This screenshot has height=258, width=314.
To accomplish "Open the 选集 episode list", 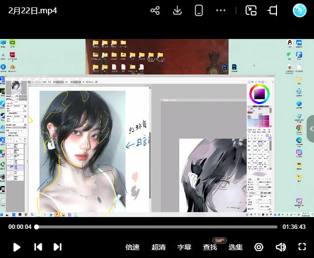I will (x=235, y=247).
